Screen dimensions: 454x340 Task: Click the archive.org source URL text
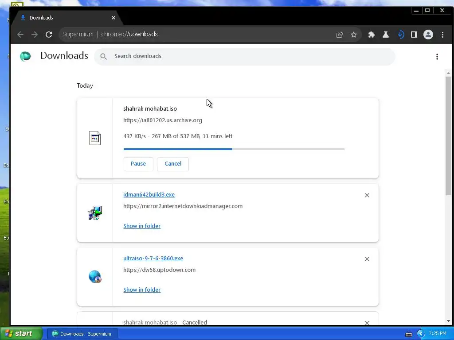163,120
